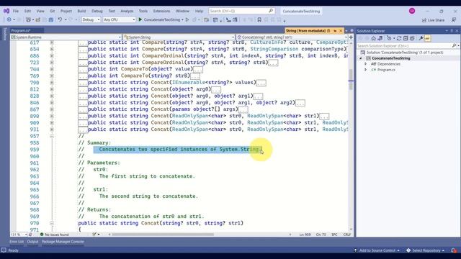The image size is (461, 259).
Task: Collapse the Concat method at line 970
Action: [52, 223]
